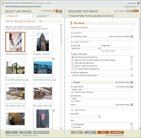
Task: Click the image panel scroll down arrow
Action: [x=61, y=128]
